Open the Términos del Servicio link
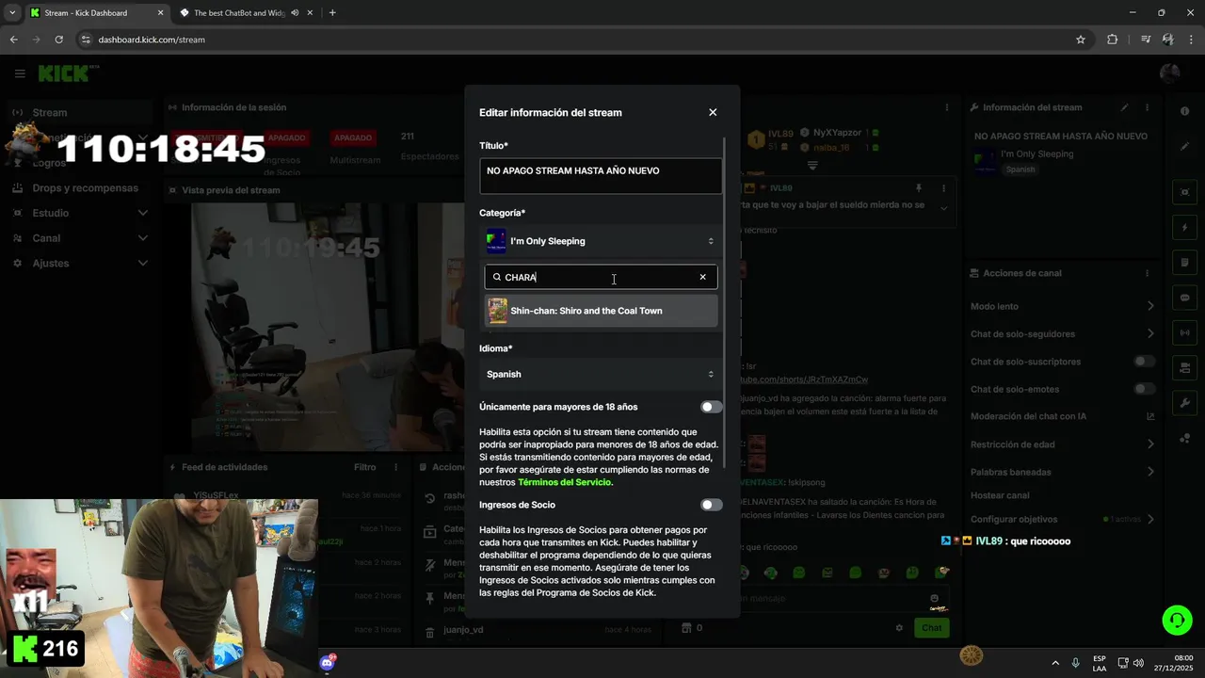Viewport: 1205px width, 678px height. pos(565,482)
